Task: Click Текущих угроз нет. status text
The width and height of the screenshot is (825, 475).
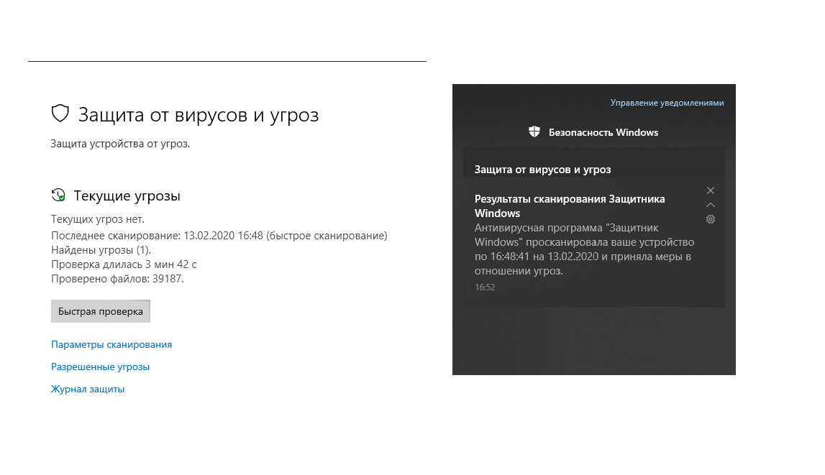Action: (97, 219)
